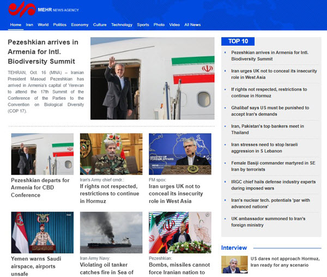
Task: Open 'Ghalibaf says US must be punished' item
Action: [x=270, y=111]
